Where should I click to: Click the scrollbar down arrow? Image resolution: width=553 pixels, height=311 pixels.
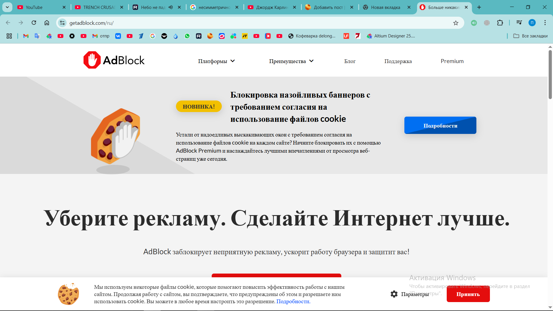pos(550,308)
